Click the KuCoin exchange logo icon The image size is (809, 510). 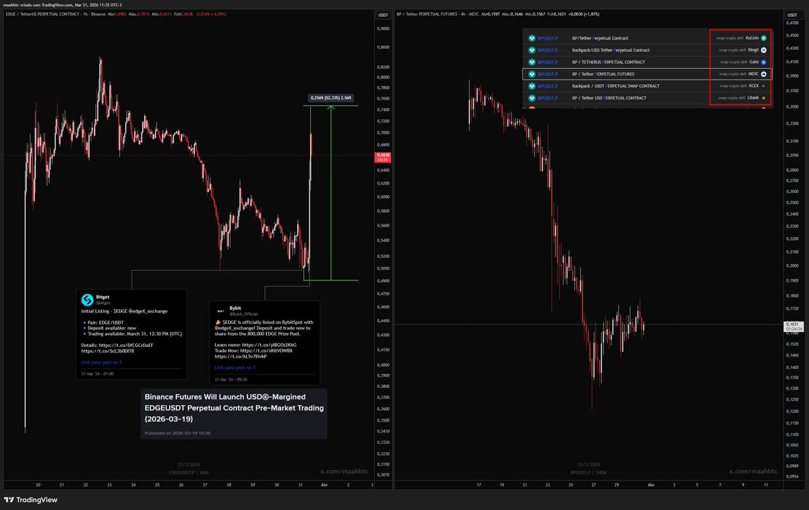click(764, 38)
